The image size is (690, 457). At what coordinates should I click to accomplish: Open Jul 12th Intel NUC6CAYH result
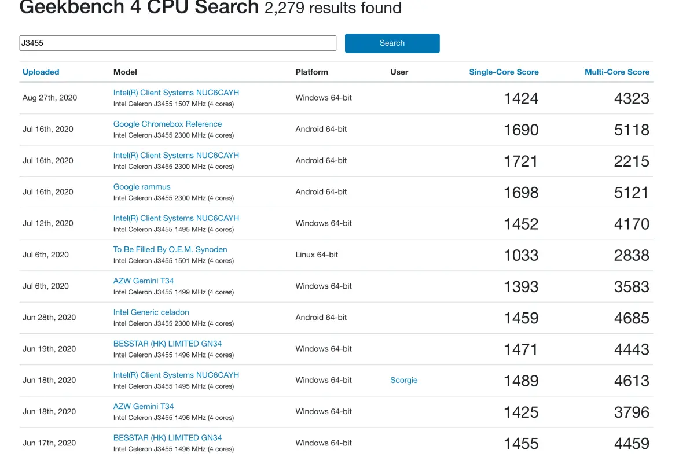coord(176,218)
